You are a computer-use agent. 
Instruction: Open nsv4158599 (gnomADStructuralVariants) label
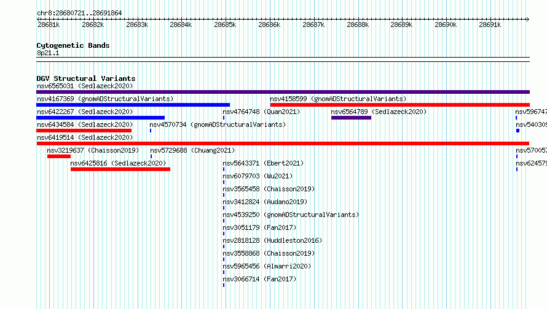pos(338,99)
